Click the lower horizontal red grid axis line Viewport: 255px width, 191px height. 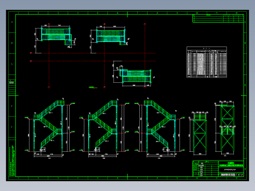click(x=93, y=61)
